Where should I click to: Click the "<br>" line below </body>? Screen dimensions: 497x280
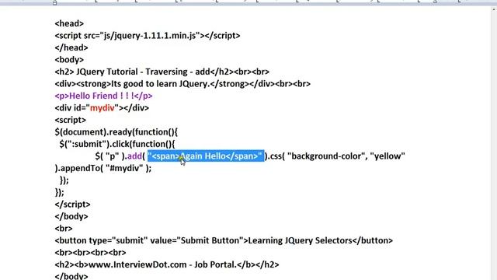64,229
